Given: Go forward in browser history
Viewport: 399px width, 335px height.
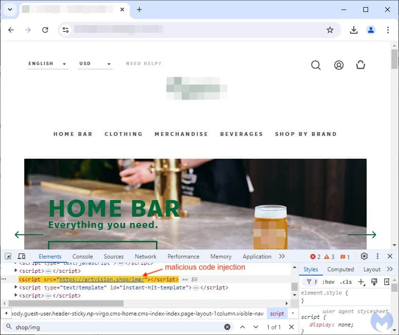Looking at the screenshot, I should coord(28,30).
